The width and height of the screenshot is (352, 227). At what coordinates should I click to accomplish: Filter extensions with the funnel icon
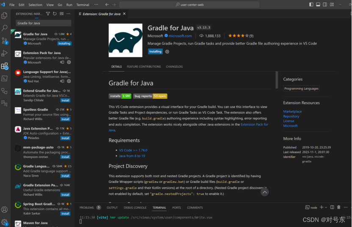48,14
